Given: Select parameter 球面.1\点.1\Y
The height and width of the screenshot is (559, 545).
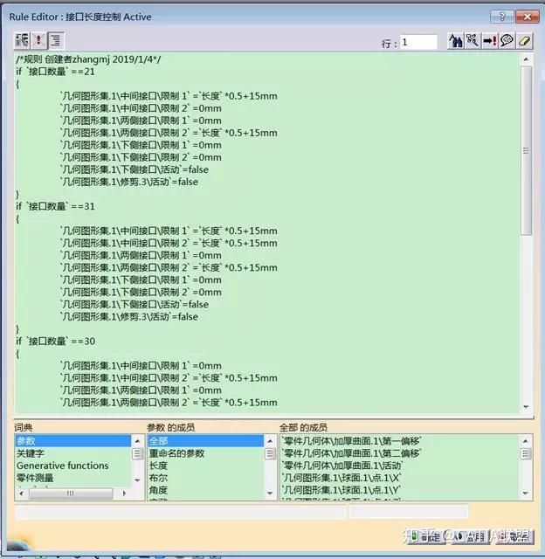Looking at the screenshot, I should coord(341,490).
